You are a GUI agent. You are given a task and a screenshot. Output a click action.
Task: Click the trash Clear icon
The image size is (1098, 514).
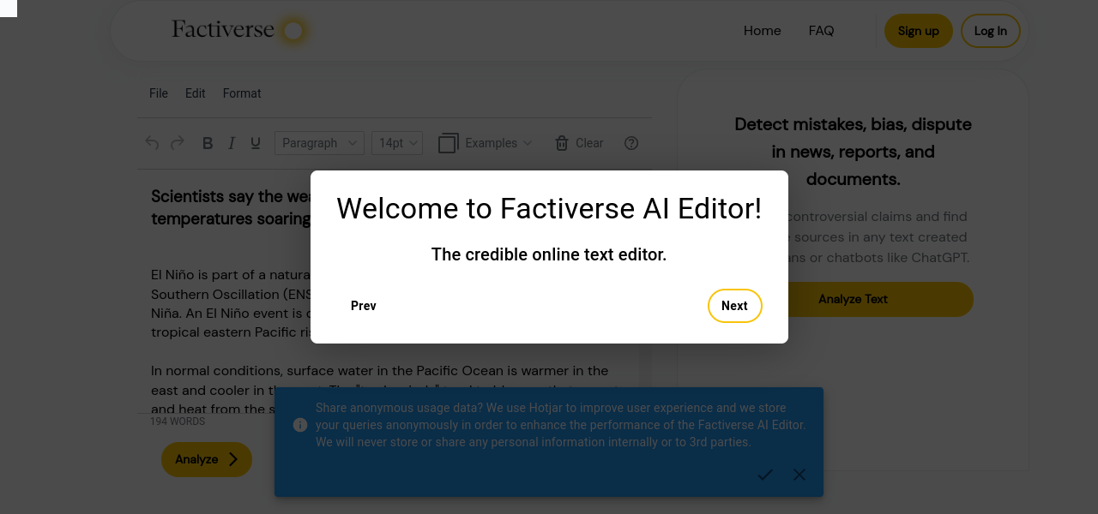(562, 143)
